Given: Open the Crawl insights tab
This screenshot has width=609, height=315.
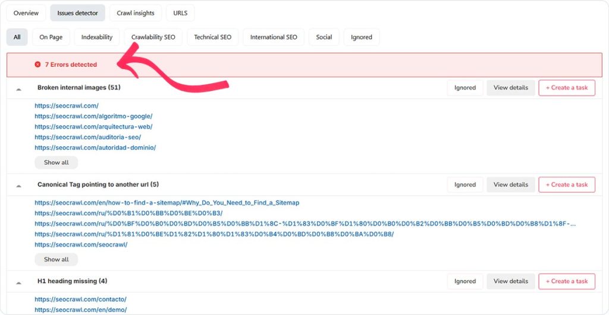Looking at the screenshot, I should tap(136, 13).
